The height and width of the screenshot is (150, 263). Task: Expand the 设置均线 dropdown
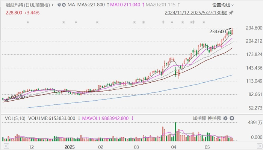coord(223,5)
